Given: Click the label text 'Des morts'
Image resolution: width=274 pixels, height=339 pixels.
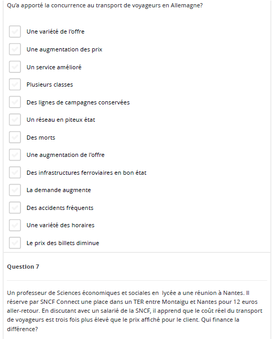Looking at the screenshot, I should [x=41, y=137].
